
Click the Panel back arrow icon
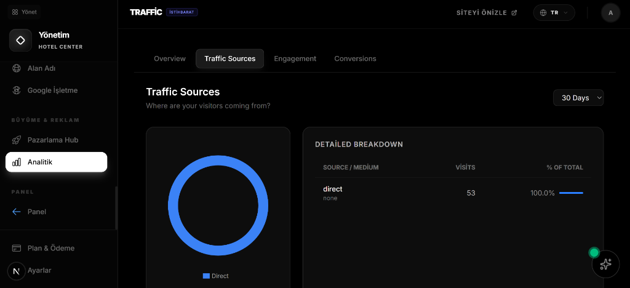[x=17, y=212]
